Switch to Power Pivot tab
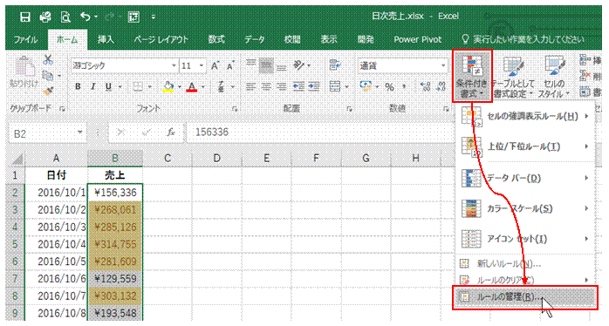This screenshot has width=609, height=326. click(x=418, y=39)
